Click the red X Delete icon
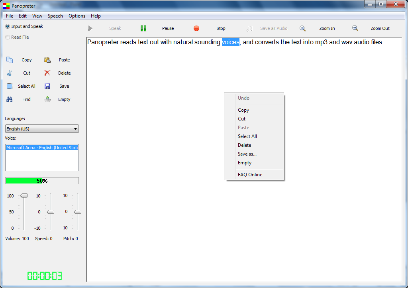Image resolution: width=408 pixels, height=288 pixels. coord(47,73)
